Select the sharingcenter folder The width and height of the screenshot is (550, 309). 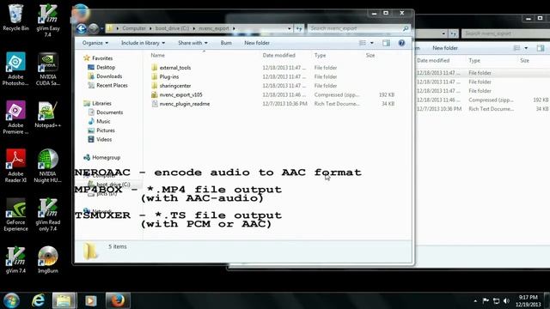pos(171,86)
